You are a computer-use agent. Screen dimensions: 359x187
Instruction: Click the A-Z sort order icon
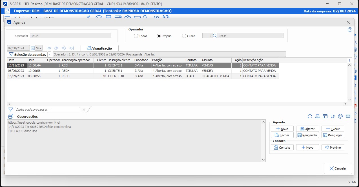click(333, 116)
